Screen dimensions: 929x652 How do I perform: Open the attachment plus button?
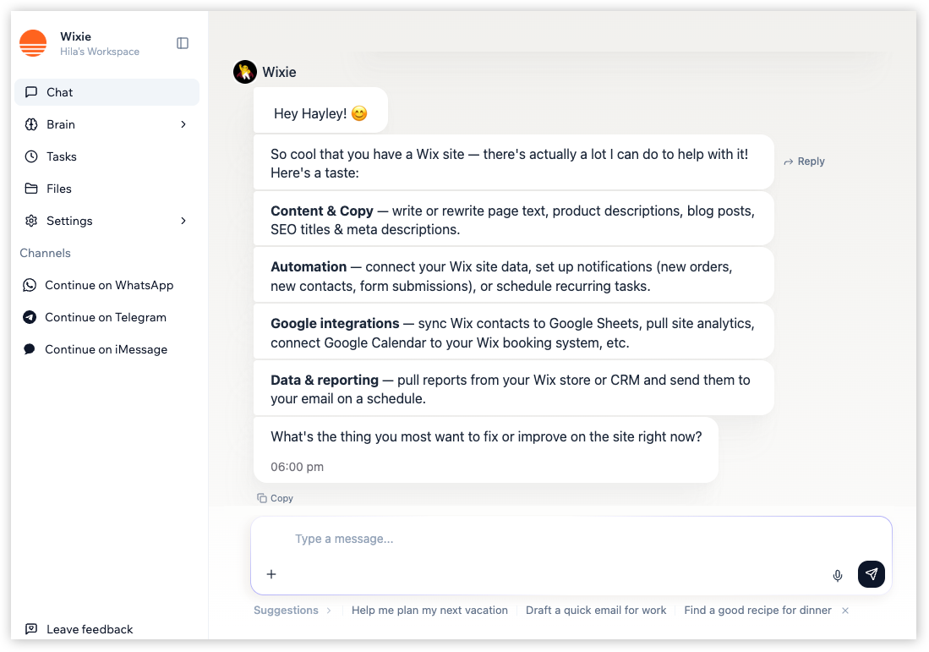coord(271,574)
